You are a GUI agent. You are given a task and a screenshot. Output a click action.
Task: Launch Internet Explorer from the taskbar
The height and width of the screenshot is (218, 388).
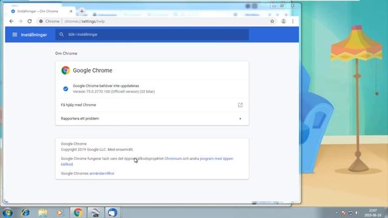[25, 213]
